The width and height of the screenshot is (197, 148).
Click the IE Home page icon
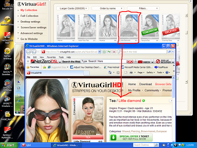(x=110, y=72)
